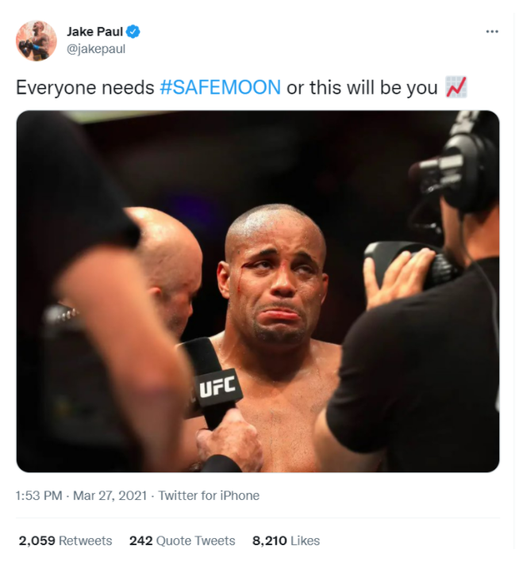Open Jake Paul's profile avatar
Image resolution: width=519 pixels, height=565 pixels.
pos(36,40)
